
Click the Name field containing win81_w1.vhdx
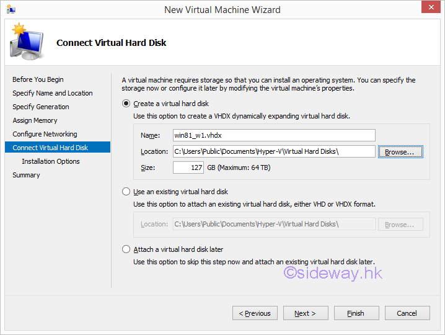(x=273, y=135)
